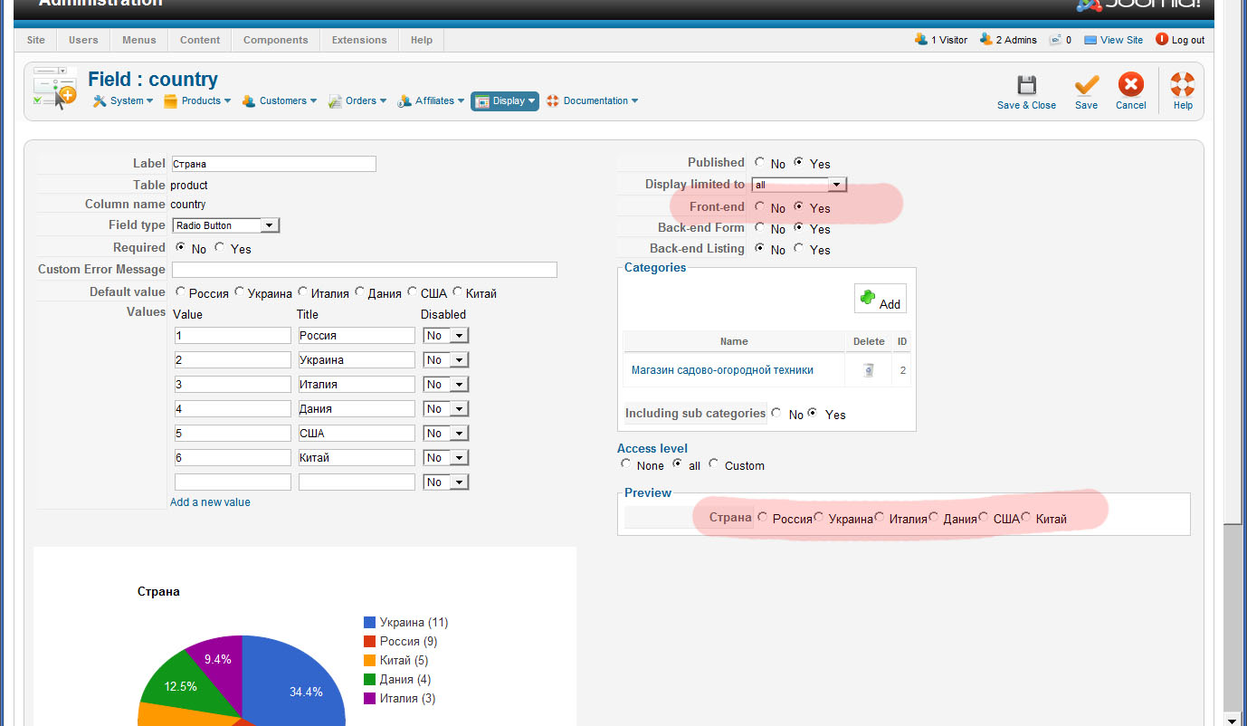Click the Label input field

273,164
